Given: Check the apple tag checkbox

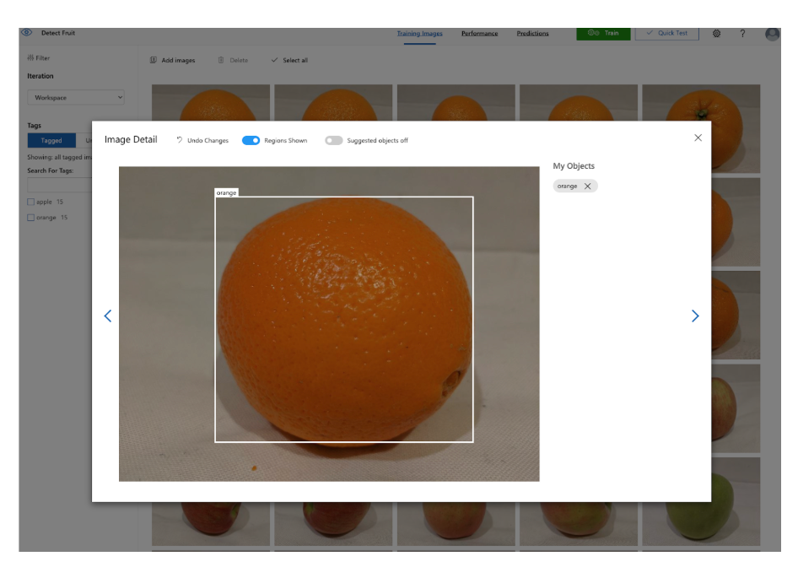Looking at the screenshot, I should (31, 202).
